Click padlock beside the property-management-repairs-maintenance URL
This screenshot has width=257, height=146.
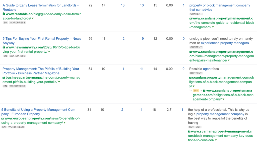pyautogui.click(x=190, y=52)
